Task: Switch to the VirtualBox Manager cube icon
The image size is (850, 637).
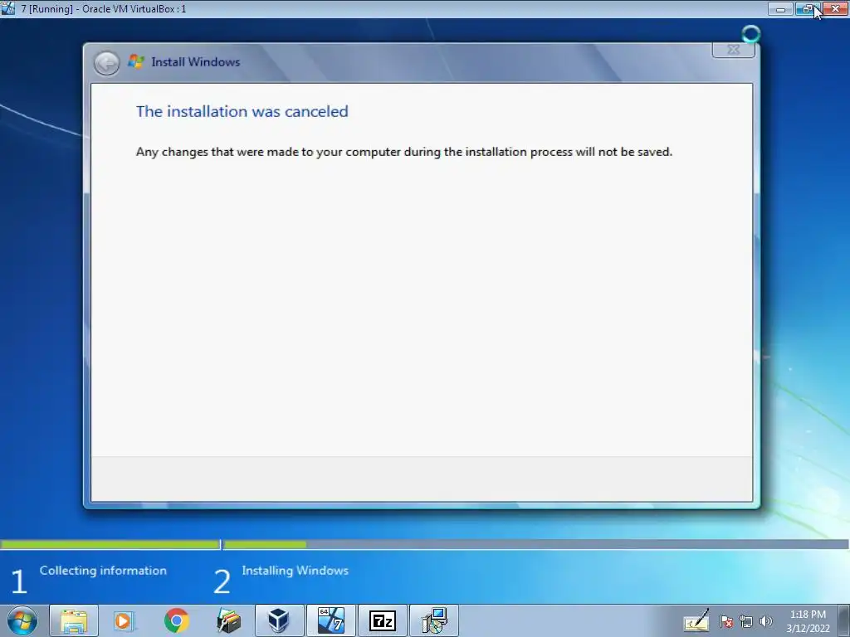Action: 279,620
